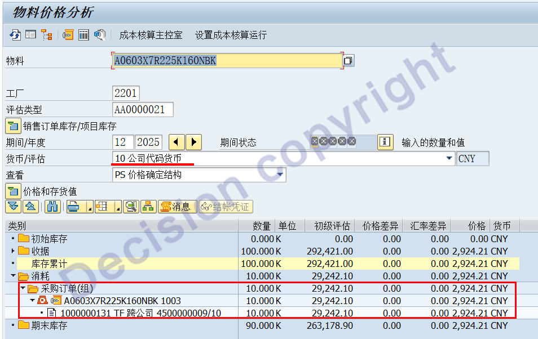This screenshot has height=339, width=538.
Task: Go to next period with right arrow
Action: click(194, 142)
